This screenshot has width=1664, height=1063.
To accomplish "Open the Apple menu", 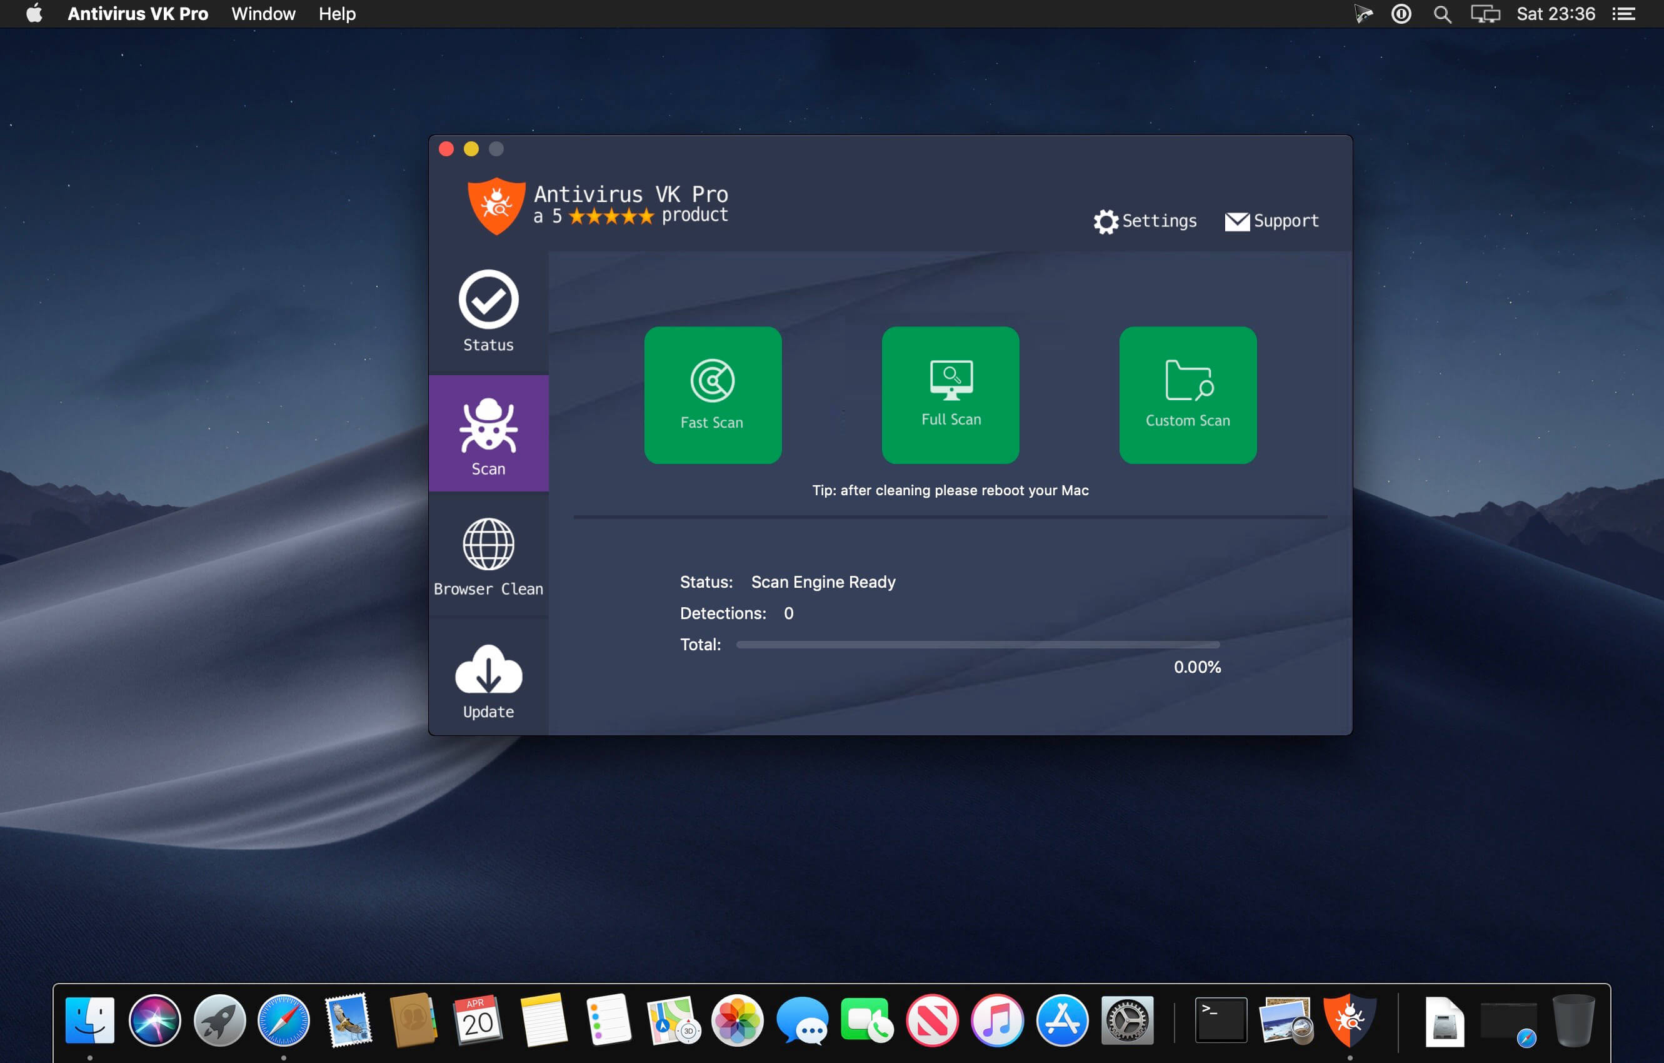I will [34, 14].
